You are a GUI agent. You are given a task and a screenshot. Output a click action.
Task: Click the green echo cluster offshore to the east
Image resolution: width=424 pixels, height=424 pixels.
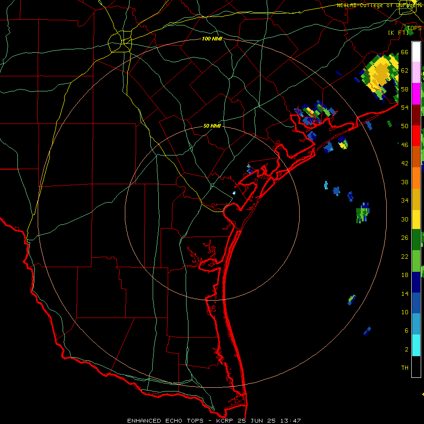pyautogui.click(x=362, y=213)
